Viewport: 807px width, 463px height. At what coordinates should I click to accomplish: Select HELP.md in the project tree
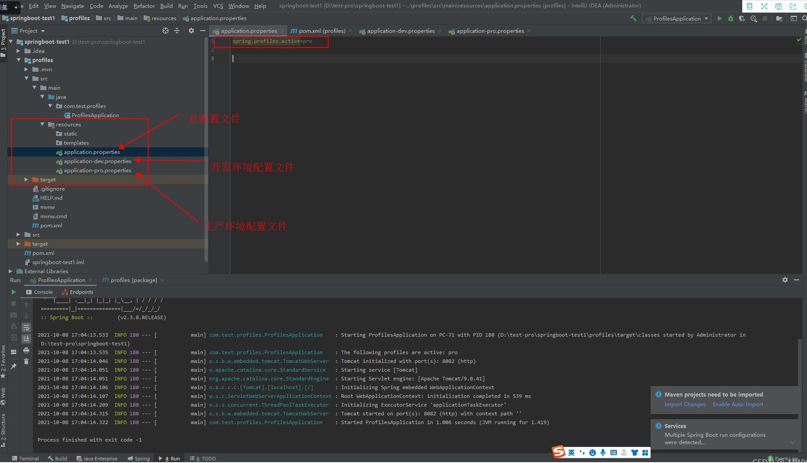[51, 198]
